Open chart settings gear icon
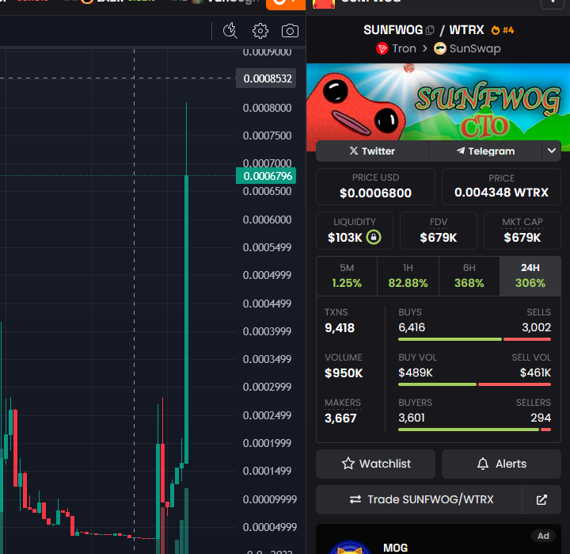 pos(260,31)
